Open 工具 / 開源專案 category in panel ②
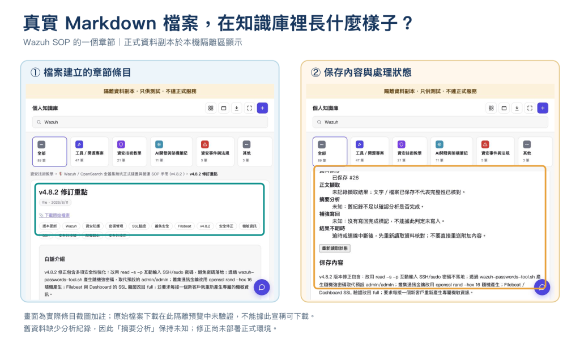The height and width of the screenshot is (351, 580). [370, 152]
